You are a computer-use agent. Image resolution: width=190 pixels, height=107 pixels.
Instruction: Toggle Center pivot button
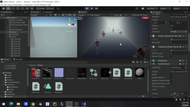(41, 8)
